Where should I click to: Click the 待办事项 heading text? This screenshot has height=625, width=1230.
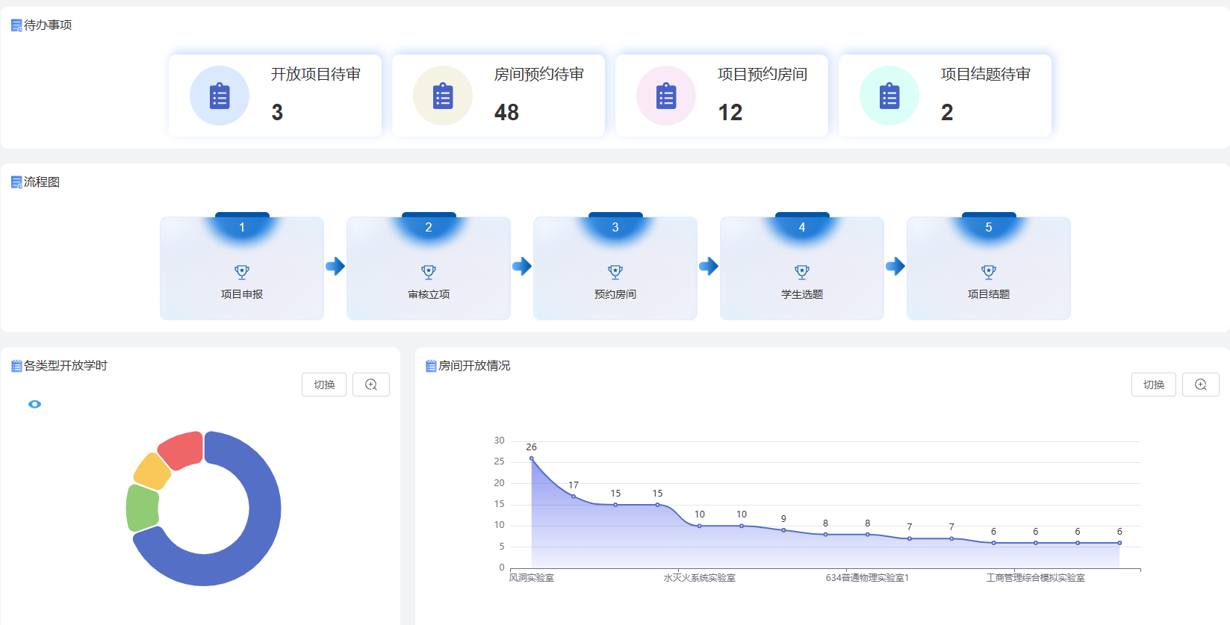pos(48,25)
